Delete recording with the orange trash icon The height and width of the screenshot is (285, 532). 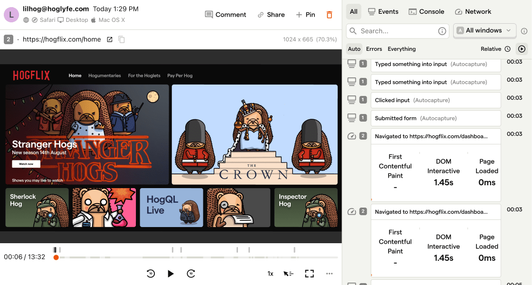click(x=329, y=15)
